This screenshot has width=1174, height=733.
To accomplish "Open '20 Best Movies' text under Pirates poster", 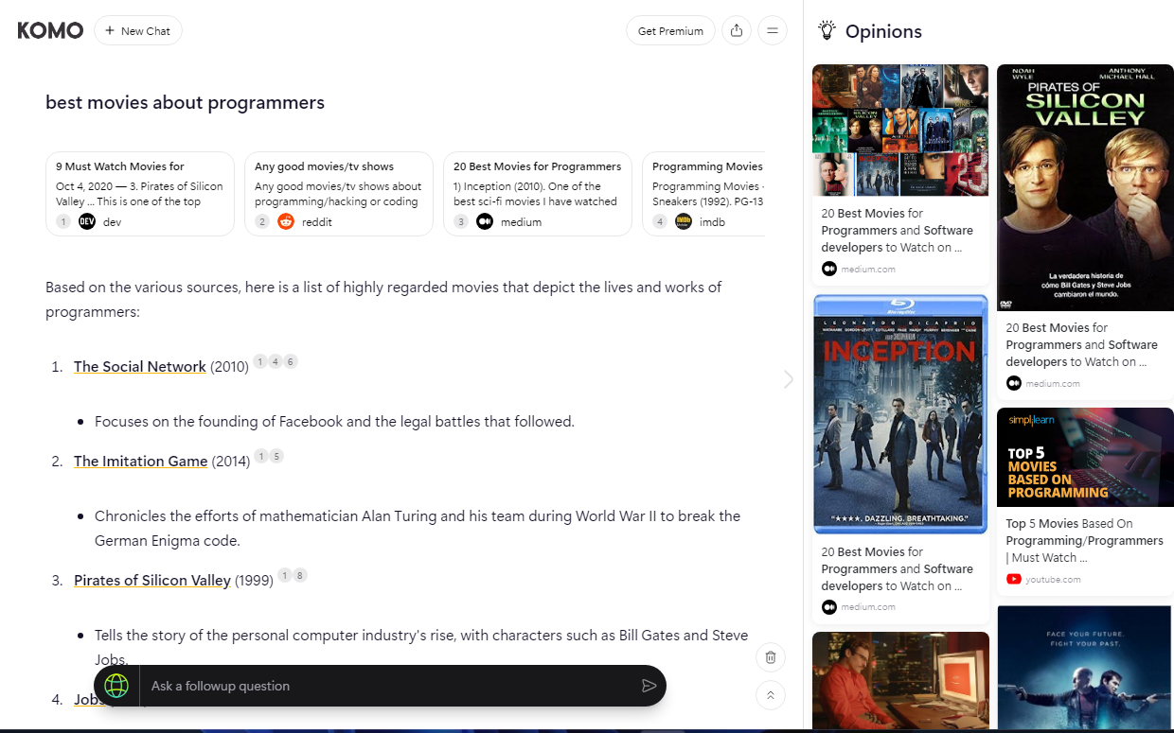I will point(1082,344).
